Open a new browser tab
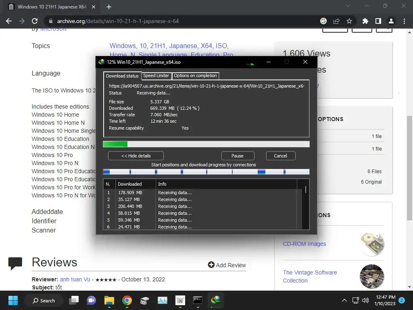This screenshot has height=310, width=413. pyautogui.click(x=109, y=7)
